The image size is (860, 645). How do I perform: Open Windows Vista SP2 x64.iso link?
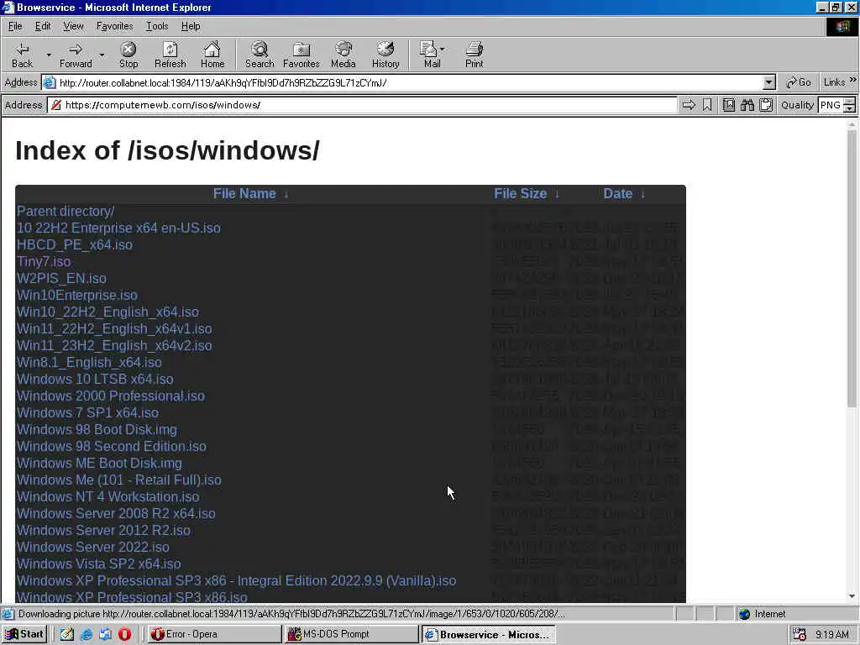click(99, 564)
